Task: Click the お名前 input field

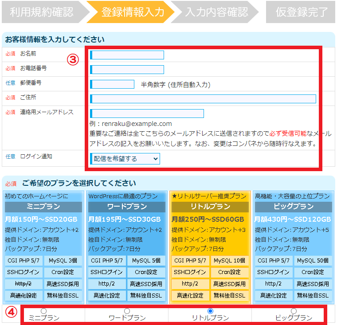Action: [127, 55]
